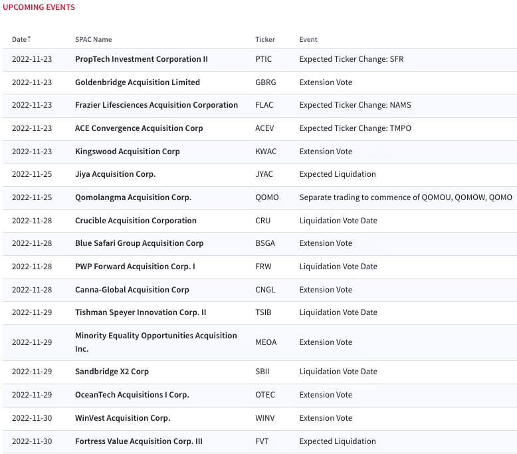Image resolution: width=517 pixels, height=454 pixels.
Task: Open Blue Safari Group Acquisition Corp link
Action: pyautogui.click(x=139, y=243)
